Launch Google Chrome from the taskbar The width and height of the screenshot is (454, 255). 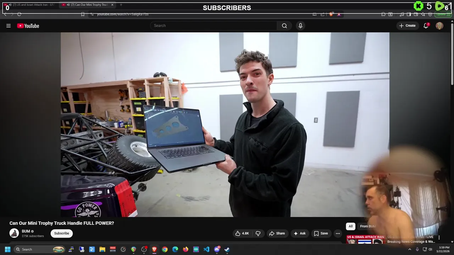[x=165, y=249]
